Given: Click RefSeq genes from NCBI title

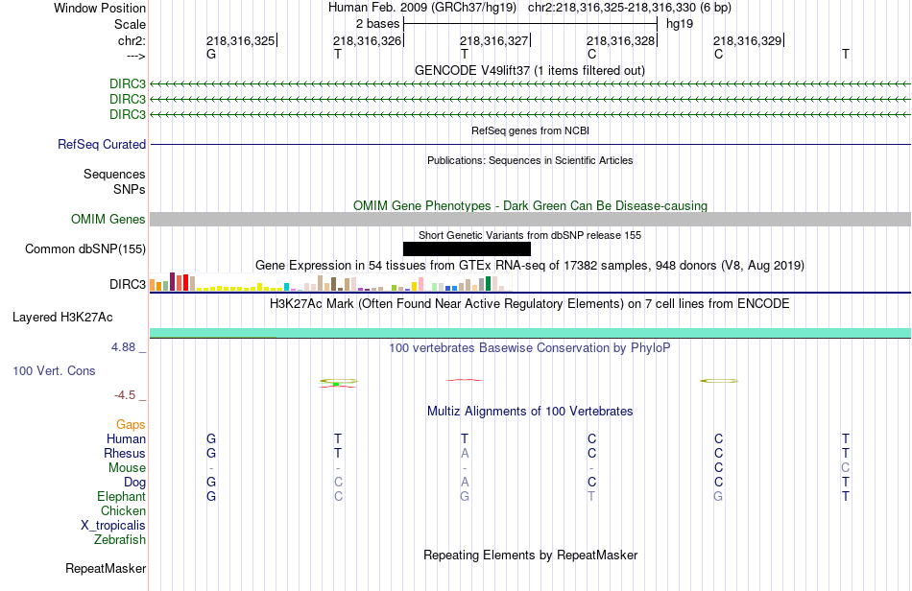Looking at the screenshot, I should tap(531, 130).
